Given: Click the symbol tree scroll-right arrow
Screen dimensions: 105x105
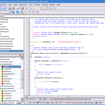Looking at the screenshot, I should tap(20, 103).
